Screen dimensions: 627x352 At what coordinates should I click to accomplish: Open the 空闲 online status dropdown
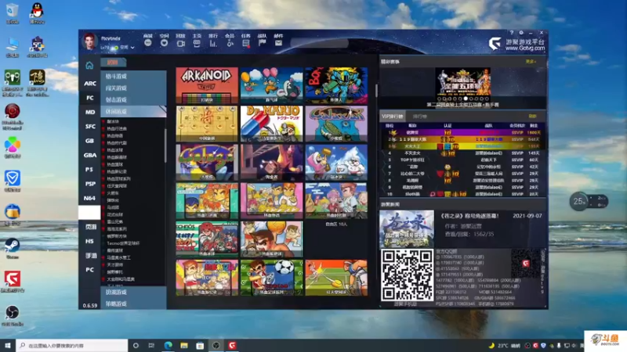click(x=124, y=48)
